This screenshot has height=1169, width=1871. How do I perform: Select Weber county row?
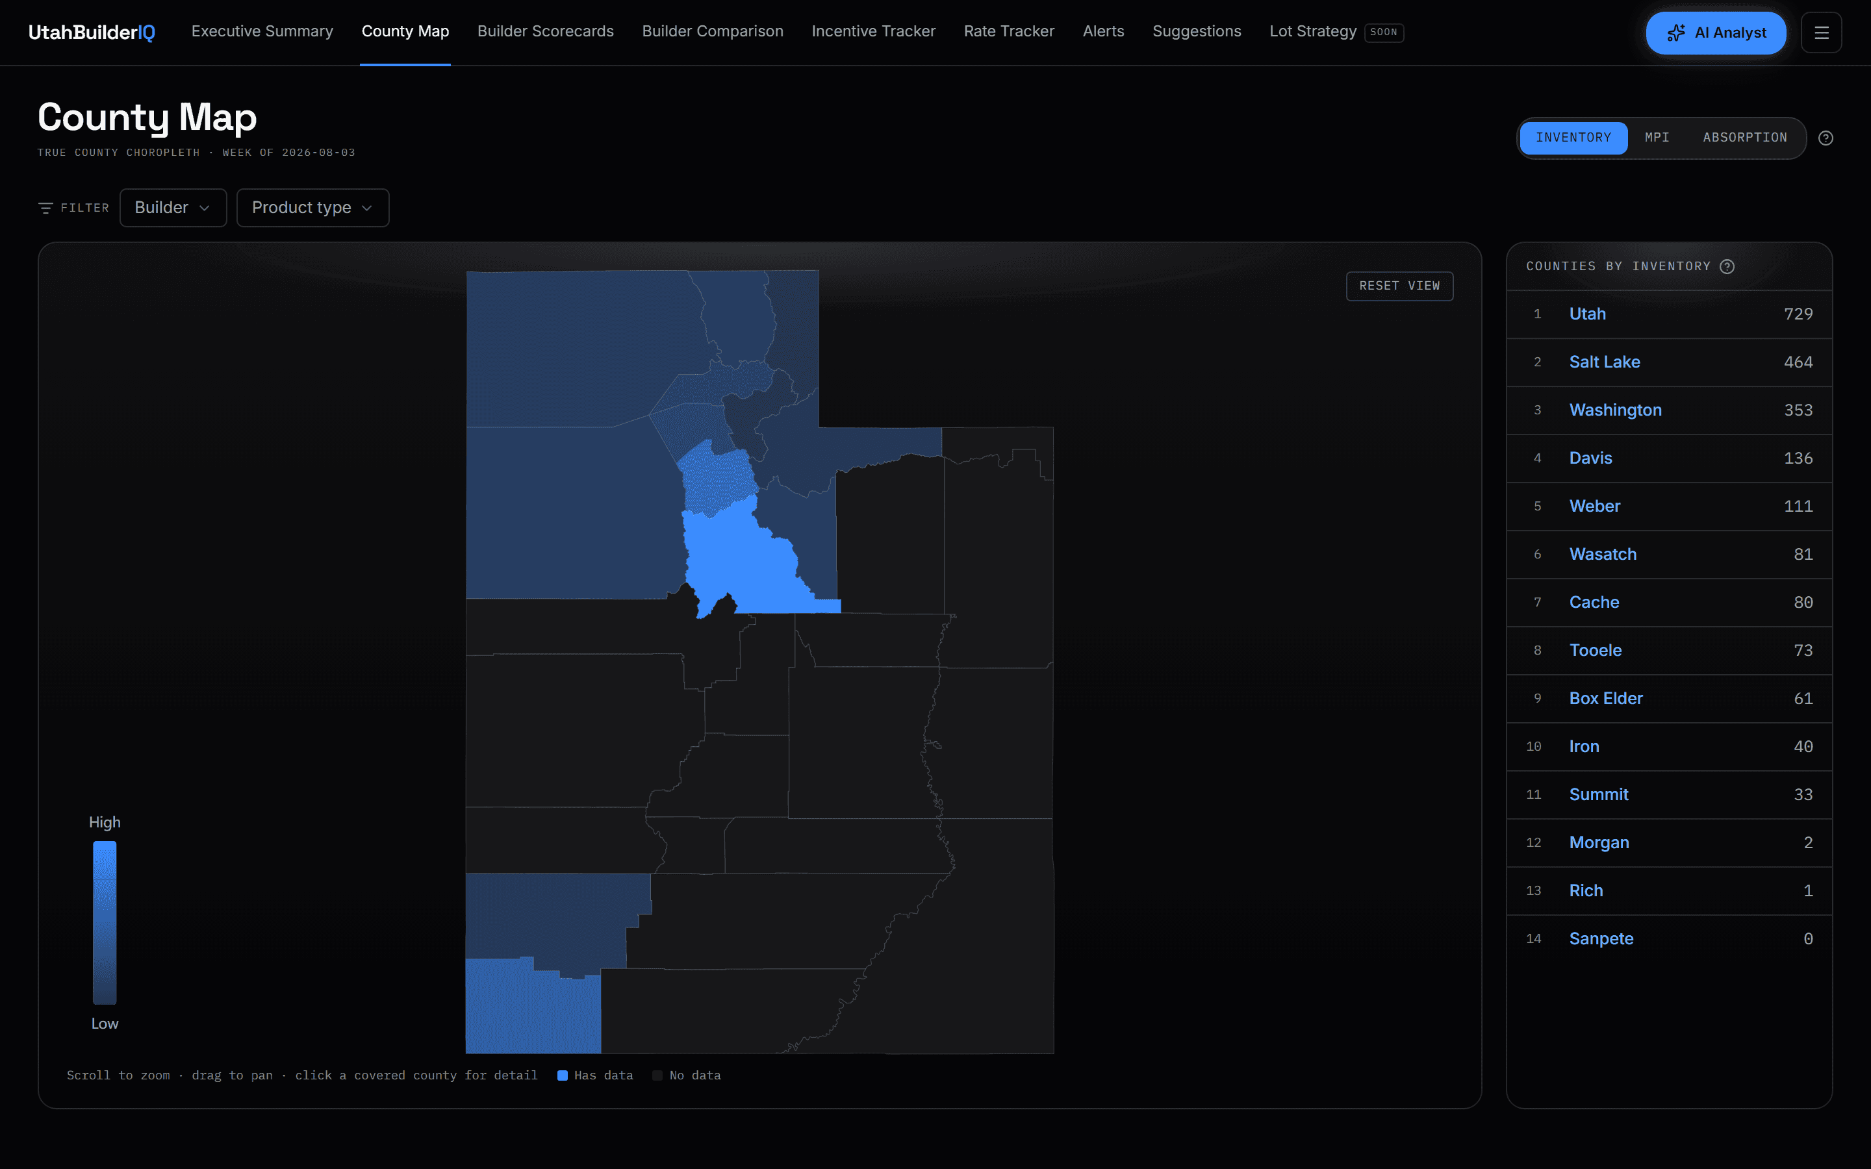1668,507
